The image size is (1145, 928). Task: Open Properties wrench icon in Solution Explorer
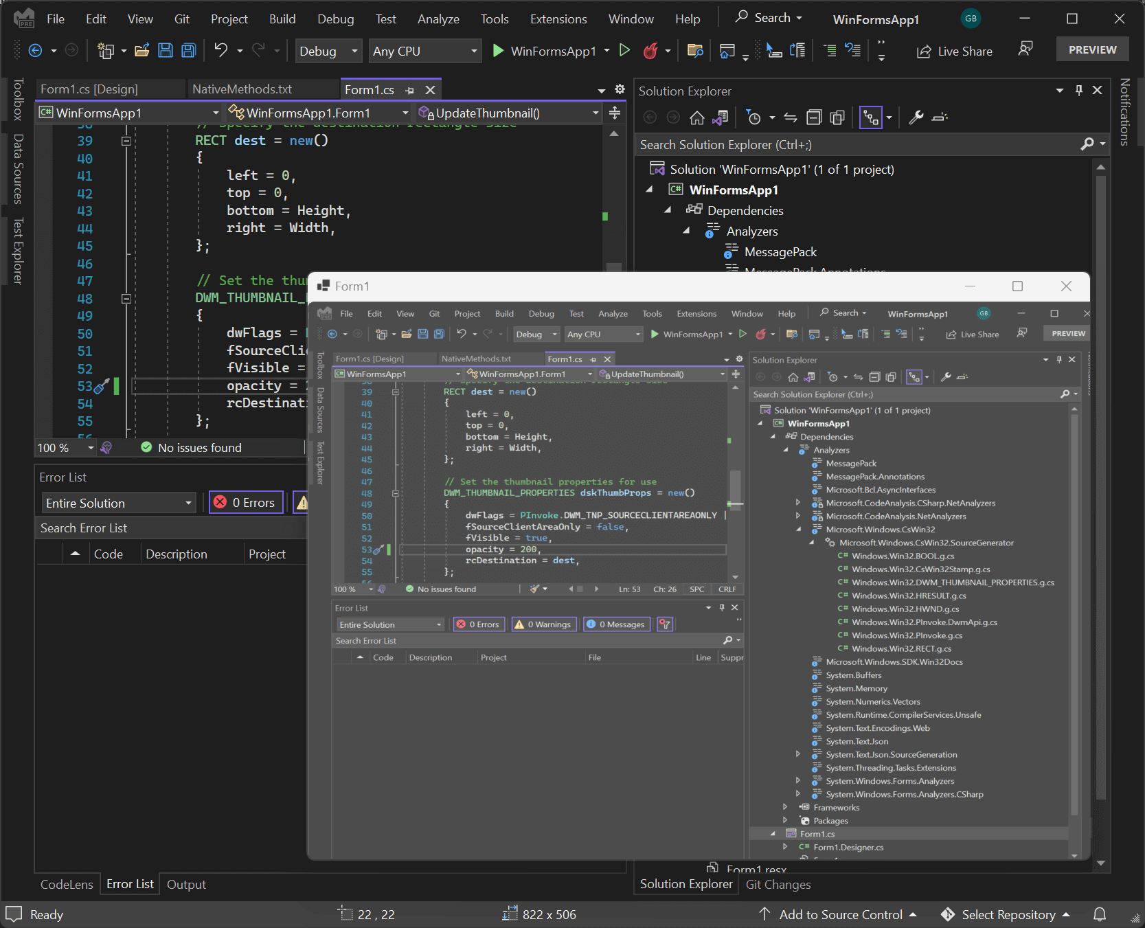pyautogui.click(x=916, y=118)
